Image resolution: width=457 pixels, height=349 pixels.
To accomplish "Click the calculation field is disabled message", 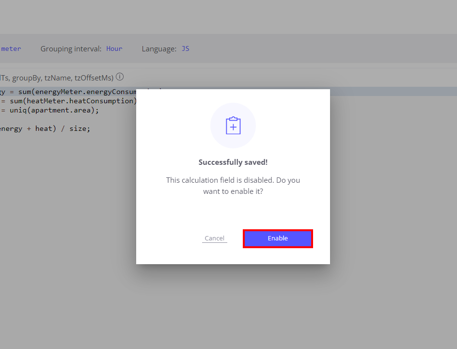I will [x=233, y=186].
